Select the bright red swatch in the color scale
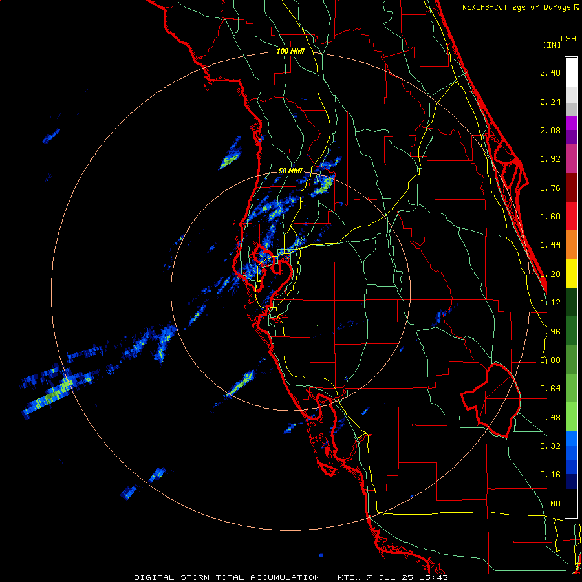Viewport: 582px width, 582px height. (x=571, y=217)
